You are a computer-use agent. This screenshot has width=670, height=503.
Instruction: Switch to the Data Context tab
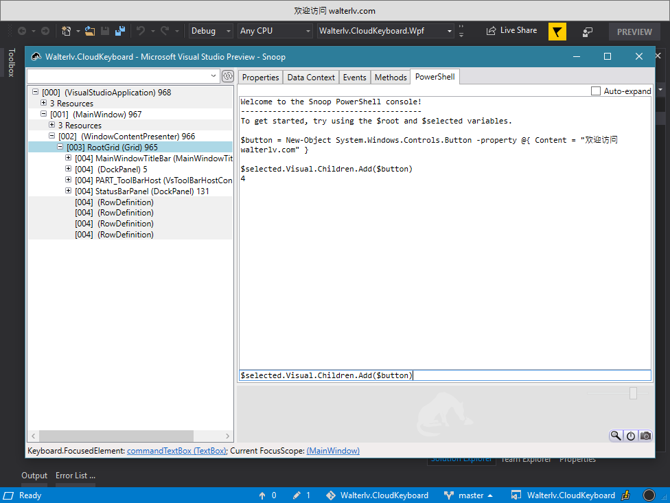pyautogui.click(x=311, y=78)
